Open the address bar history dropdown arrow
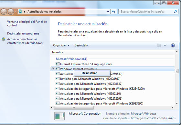Image resolution: width=181 pixels, height=125 pixels. [108, 12]
